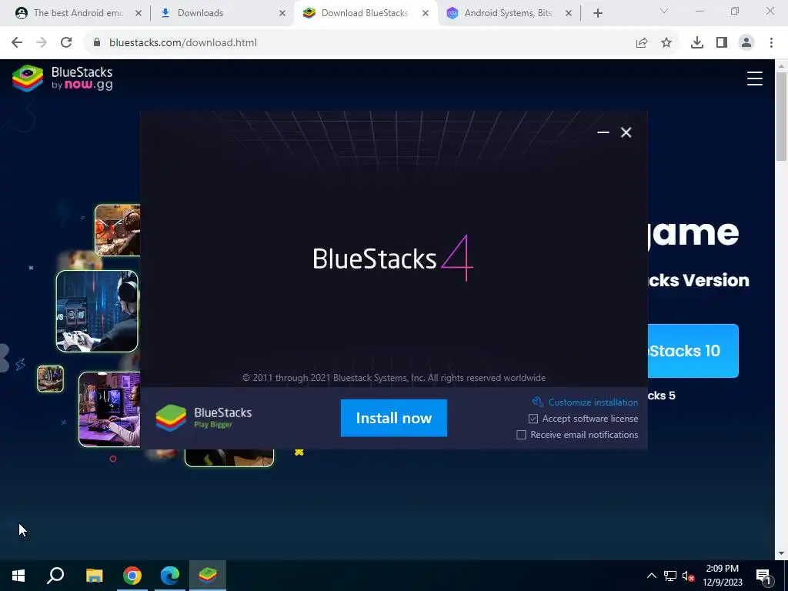Screen dimensions: 788x591
Task: Click the address bar URL
Action: [183, 43]
